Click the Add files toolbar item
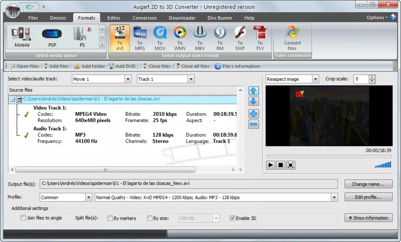The width and height of the screenshot is (401, 242). (56, 66)
